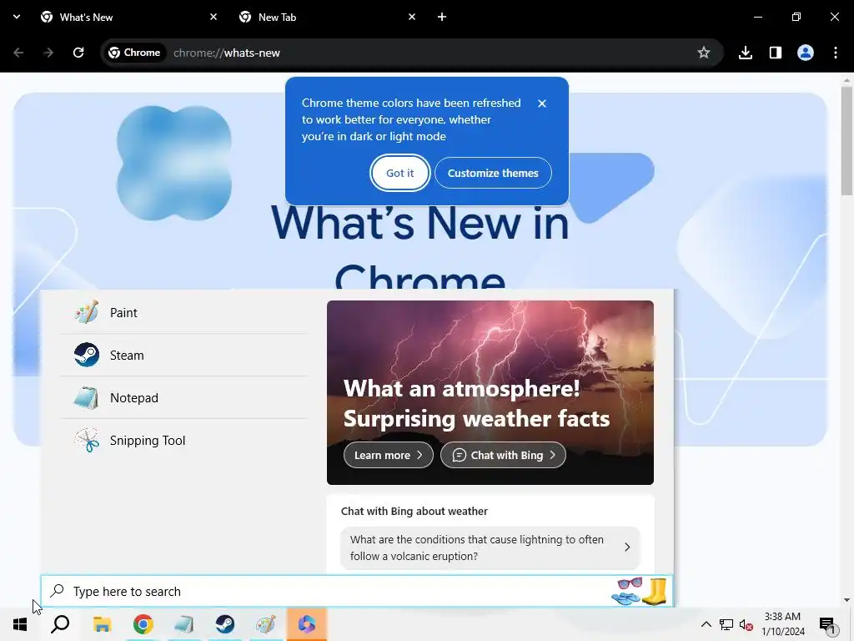This screenshot has height=641, width=854.
Task: Click the Customize themes button
Action: [493, 174]
